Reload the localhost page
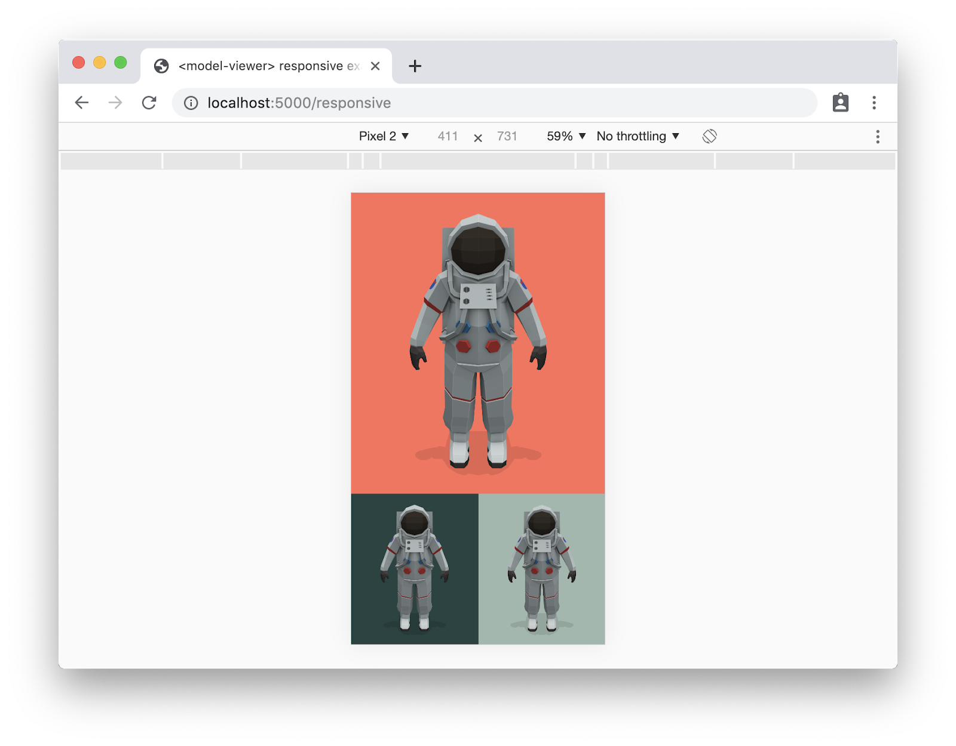The width and height of the screenshot is (956, 746). tap(149, 103)
